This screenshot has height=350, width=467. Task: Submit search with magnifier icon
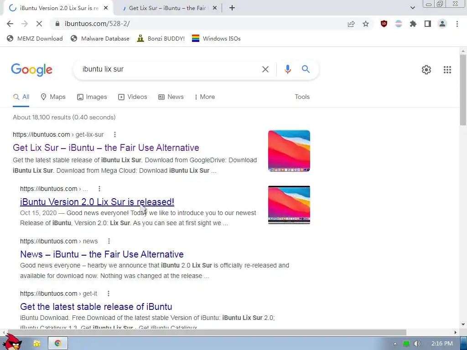pos(306,69)
